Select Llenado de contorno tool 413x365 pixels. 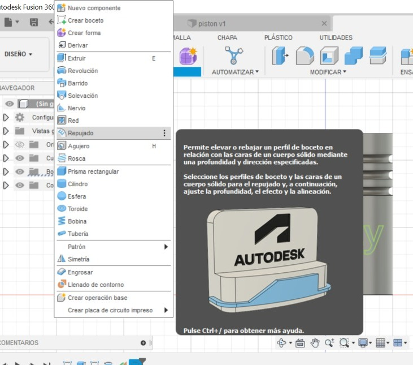pos(114,285)
